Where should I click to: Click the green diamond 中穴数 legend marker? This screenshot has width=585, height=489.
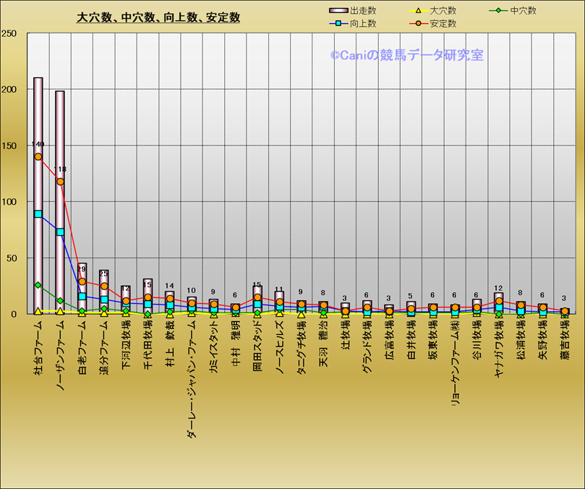498,11
